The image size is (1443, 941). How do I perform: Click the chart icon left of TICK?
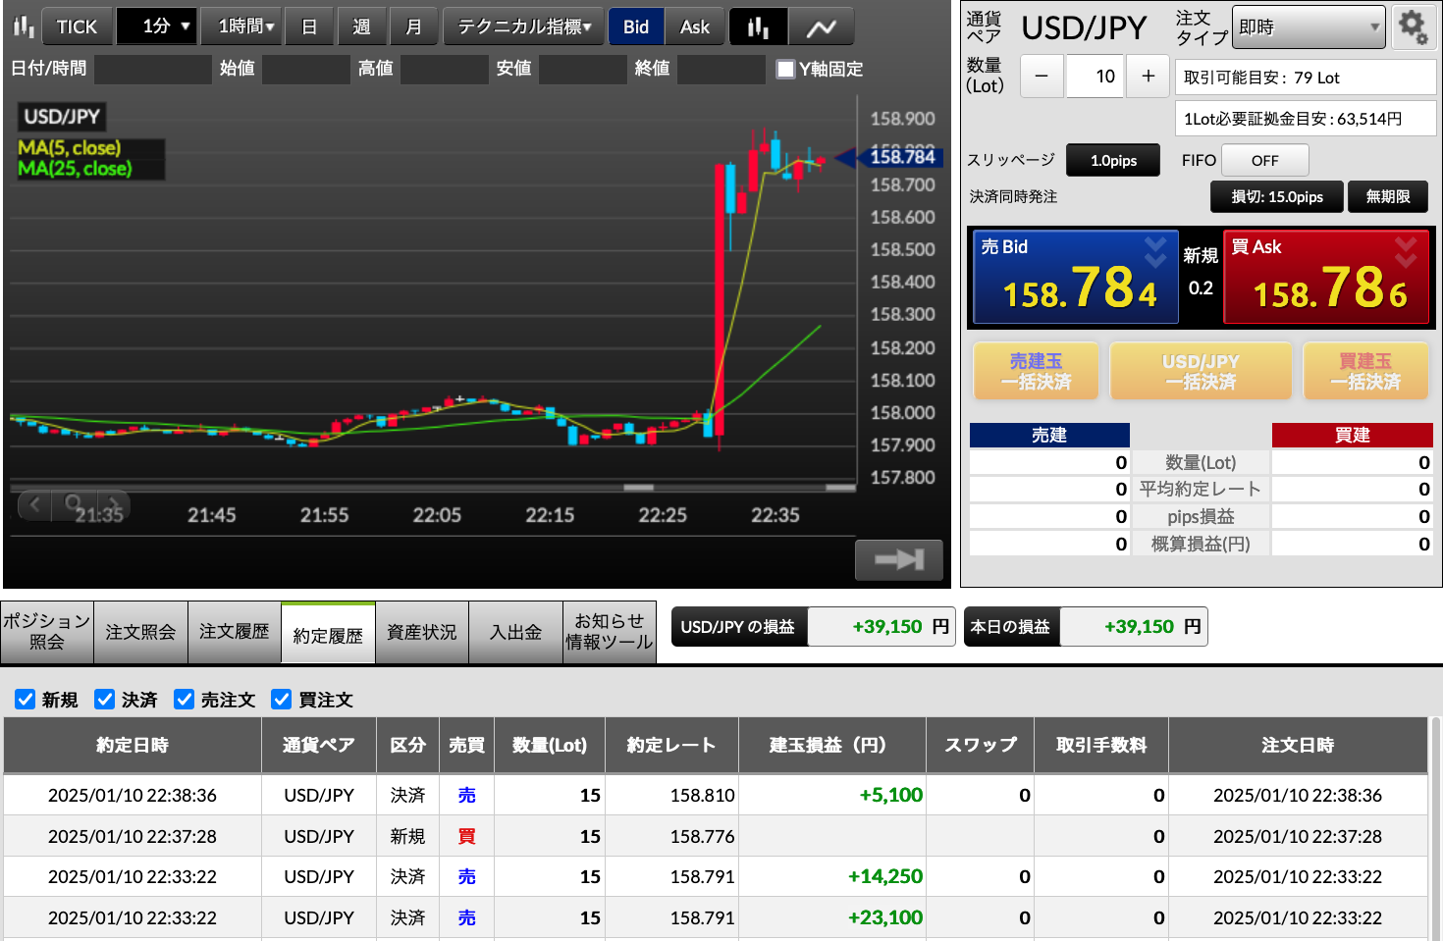(x=24, y=26)
